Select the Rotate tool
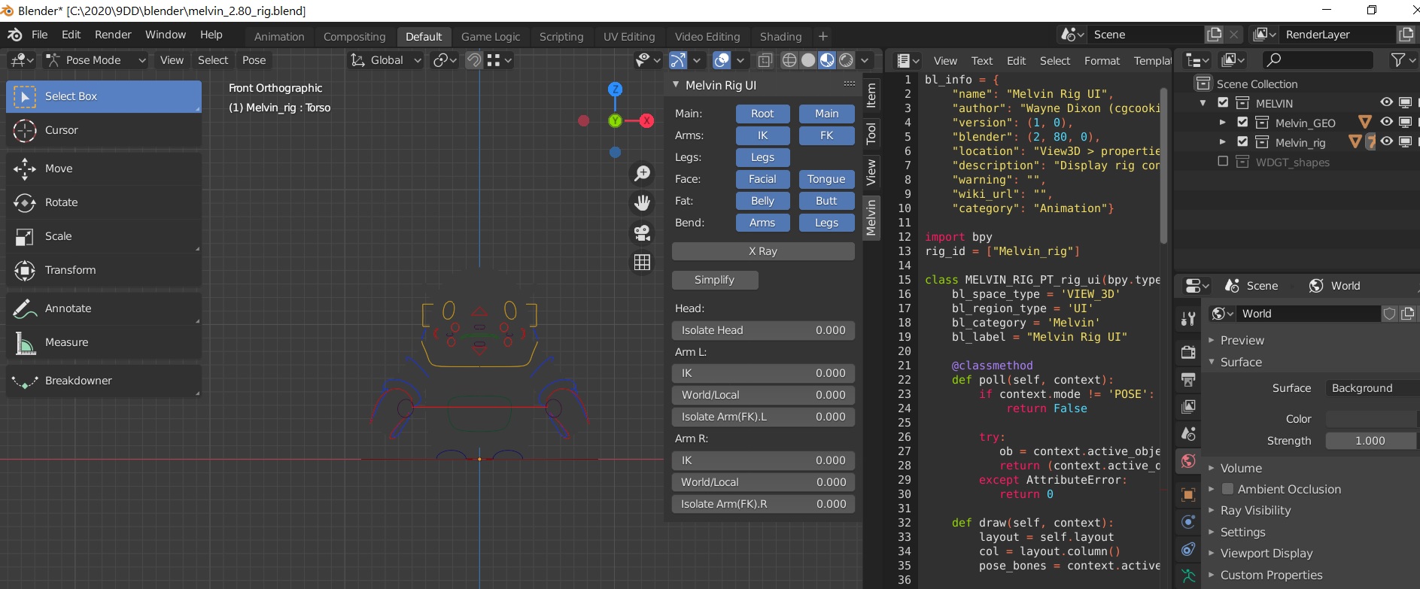1420x589 pixels. [60, 202]
